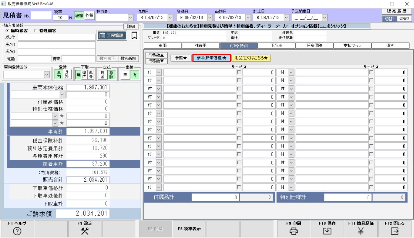Click 切替2 button
The width and height of the screenshot is (414, 238).
(404, 19)
